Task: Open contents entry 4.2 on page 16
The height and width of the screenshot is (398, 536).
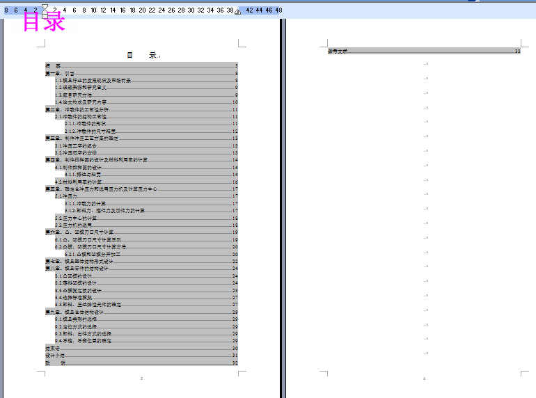Action: [146, 182]
